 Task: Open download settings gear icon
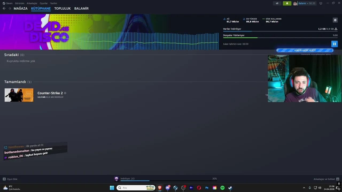pyautogui.click(x=335, y=20)
